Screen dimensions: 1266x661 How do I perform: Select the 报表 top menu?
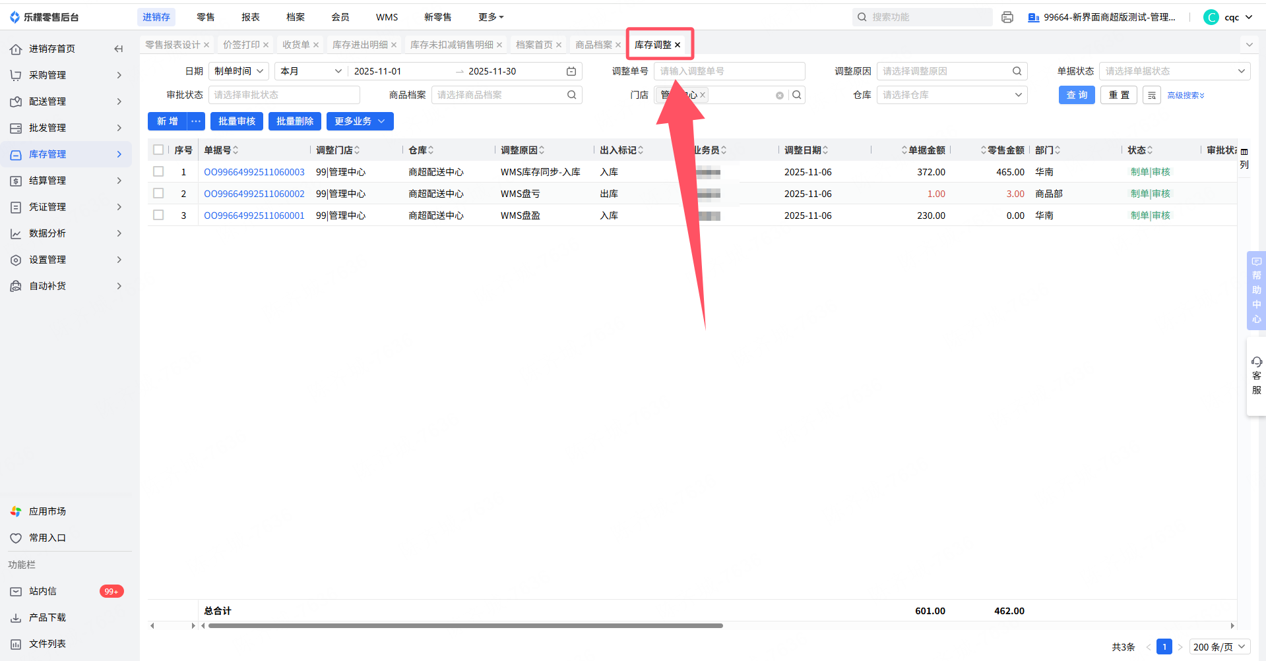pos(251,17)
